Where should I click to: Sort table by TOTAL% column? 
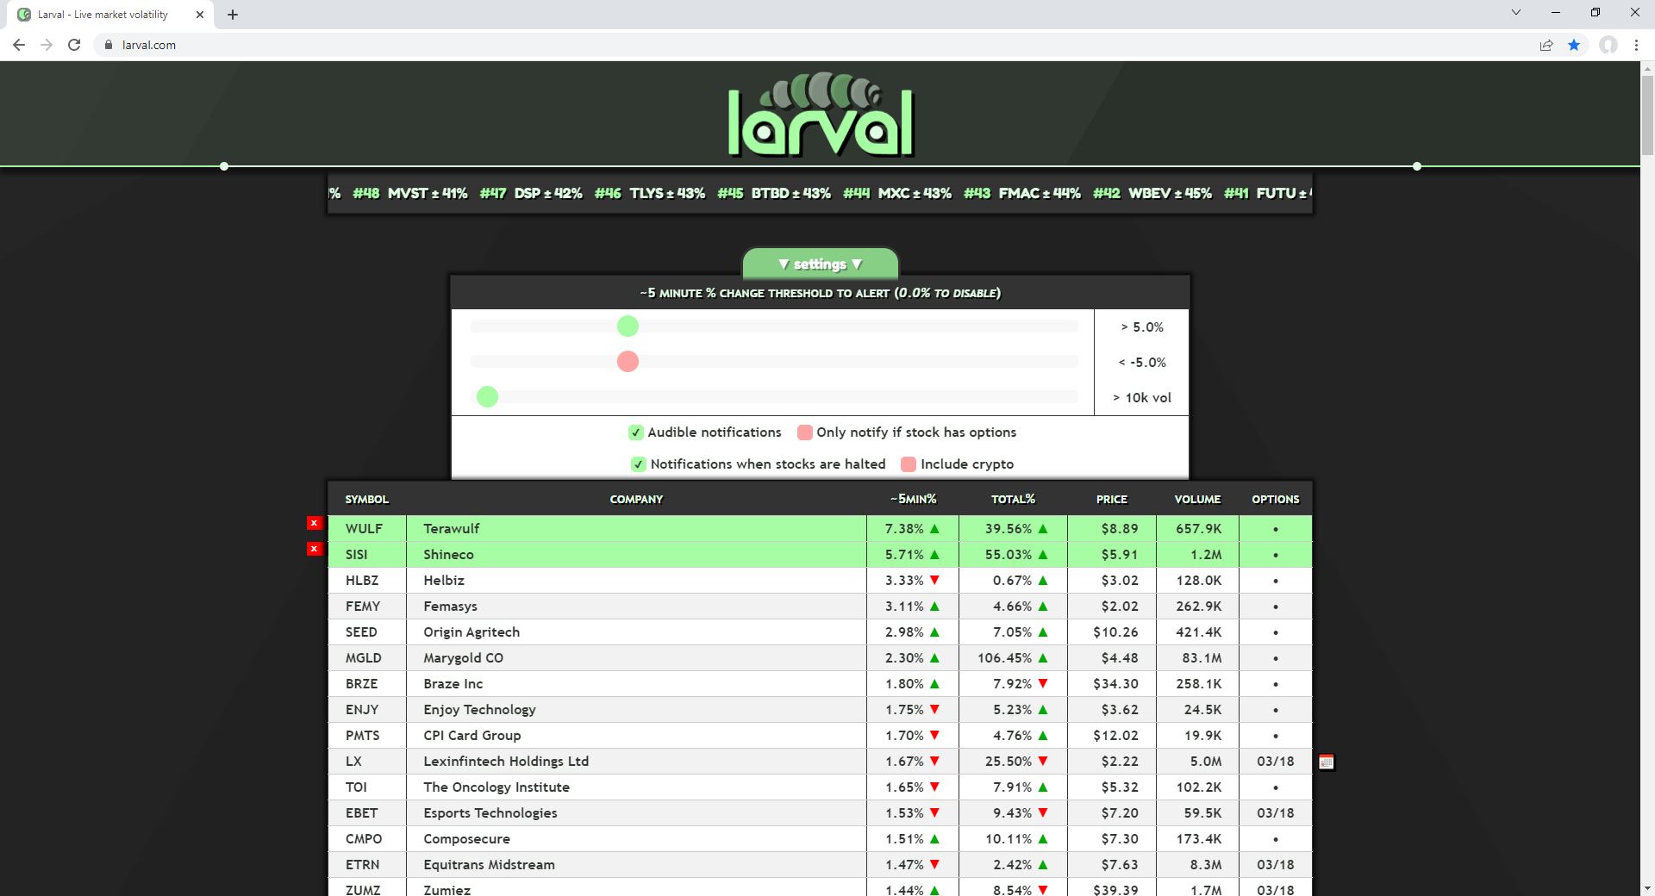(1013, 499)
